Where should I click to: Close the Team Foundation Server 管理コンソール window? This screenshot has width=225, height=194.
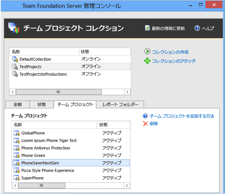click(214, 5)
